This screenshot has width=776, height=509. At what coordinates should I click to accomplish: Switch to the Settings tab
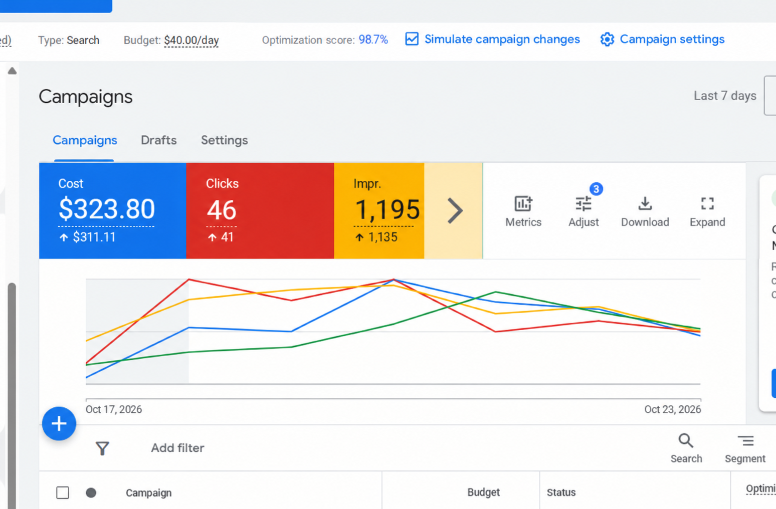(224, 140)
